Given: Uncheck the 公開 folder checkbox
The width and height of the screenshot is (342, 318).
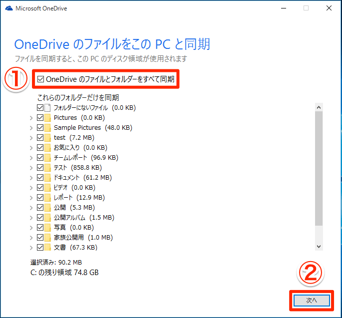Looking at the screenshot, I should coord(40,207).
